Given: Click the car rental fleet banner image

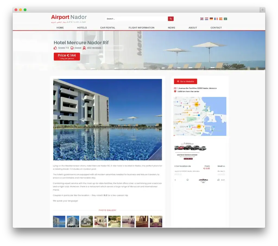Looking at the screenshot, I should click(190, 151).
